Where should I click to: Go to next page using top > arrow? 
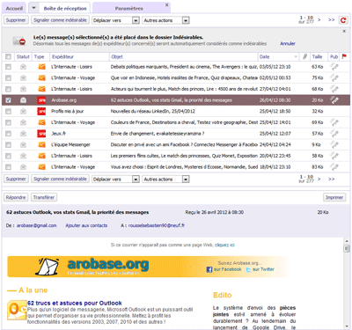(x=319, y=20)
